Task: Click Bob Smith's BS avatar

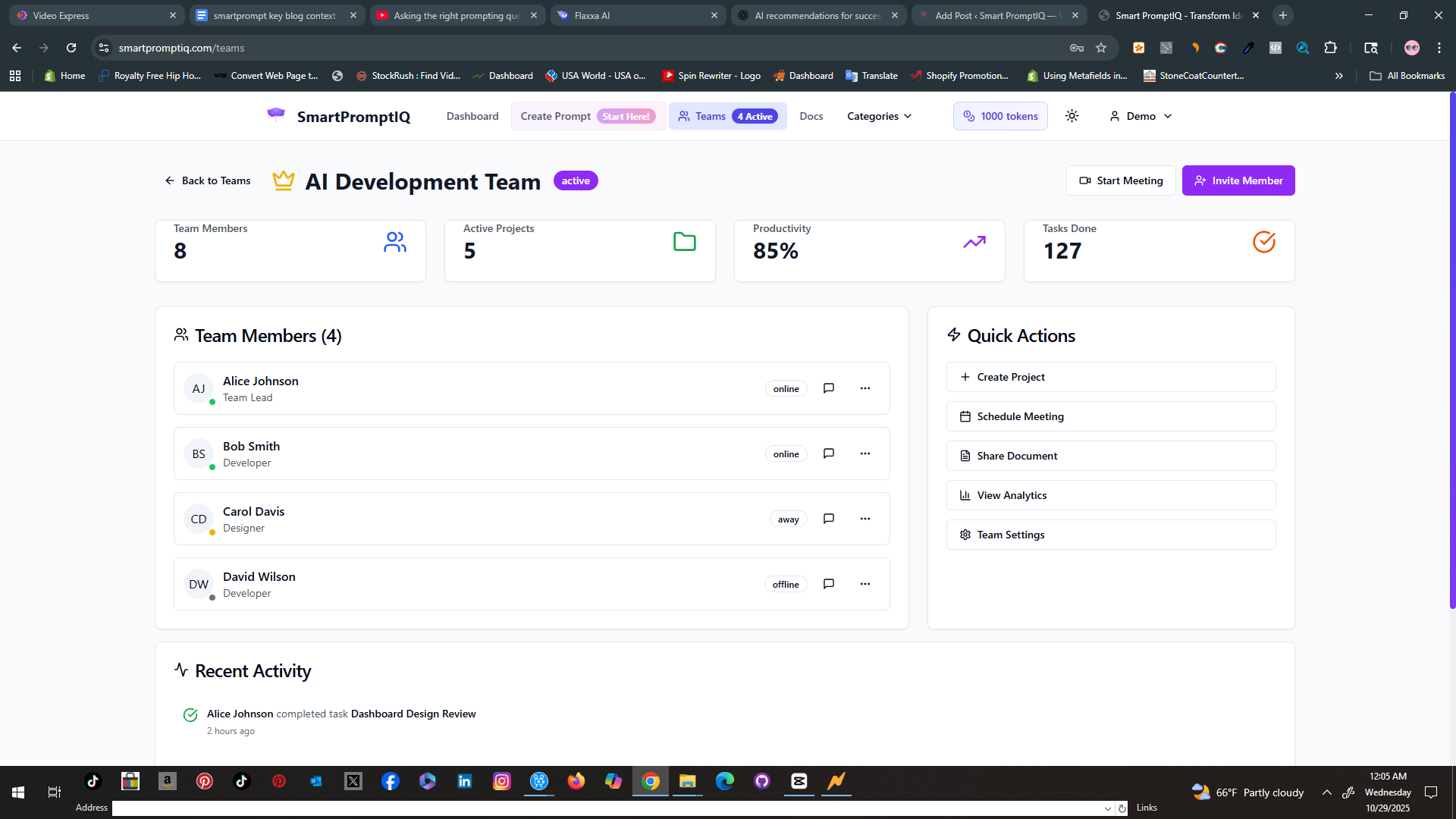Action: (199, 453)
